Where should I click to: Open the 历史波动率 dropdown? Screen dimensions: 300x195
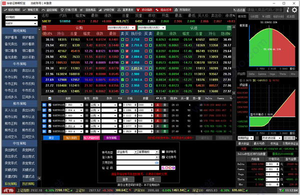pyautogui.click(x=272, y=138)
